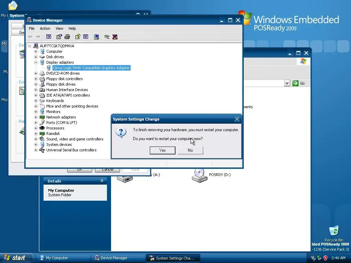The width and height of the screenshot is (351, 263).
Task: Open the View menu
Action: (x=59, y=28)
